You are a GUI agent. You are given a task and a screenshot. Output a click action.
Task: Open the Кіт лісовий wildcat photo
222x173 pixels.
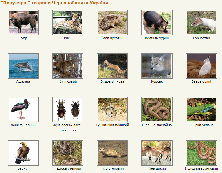click(68, 66)
